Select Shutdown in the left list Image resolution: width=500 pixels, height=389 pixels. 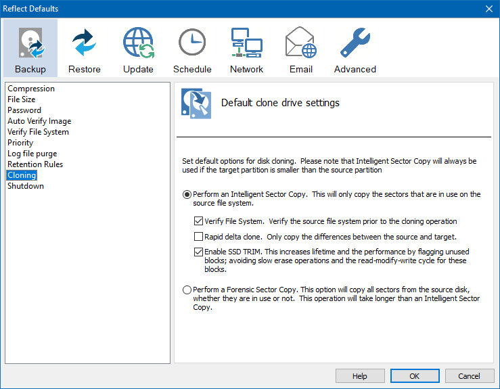[x=26, y=186]
